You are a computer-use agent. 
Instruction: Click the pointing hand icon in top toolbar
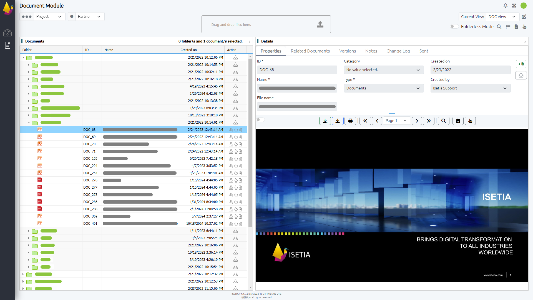[524, 27]
